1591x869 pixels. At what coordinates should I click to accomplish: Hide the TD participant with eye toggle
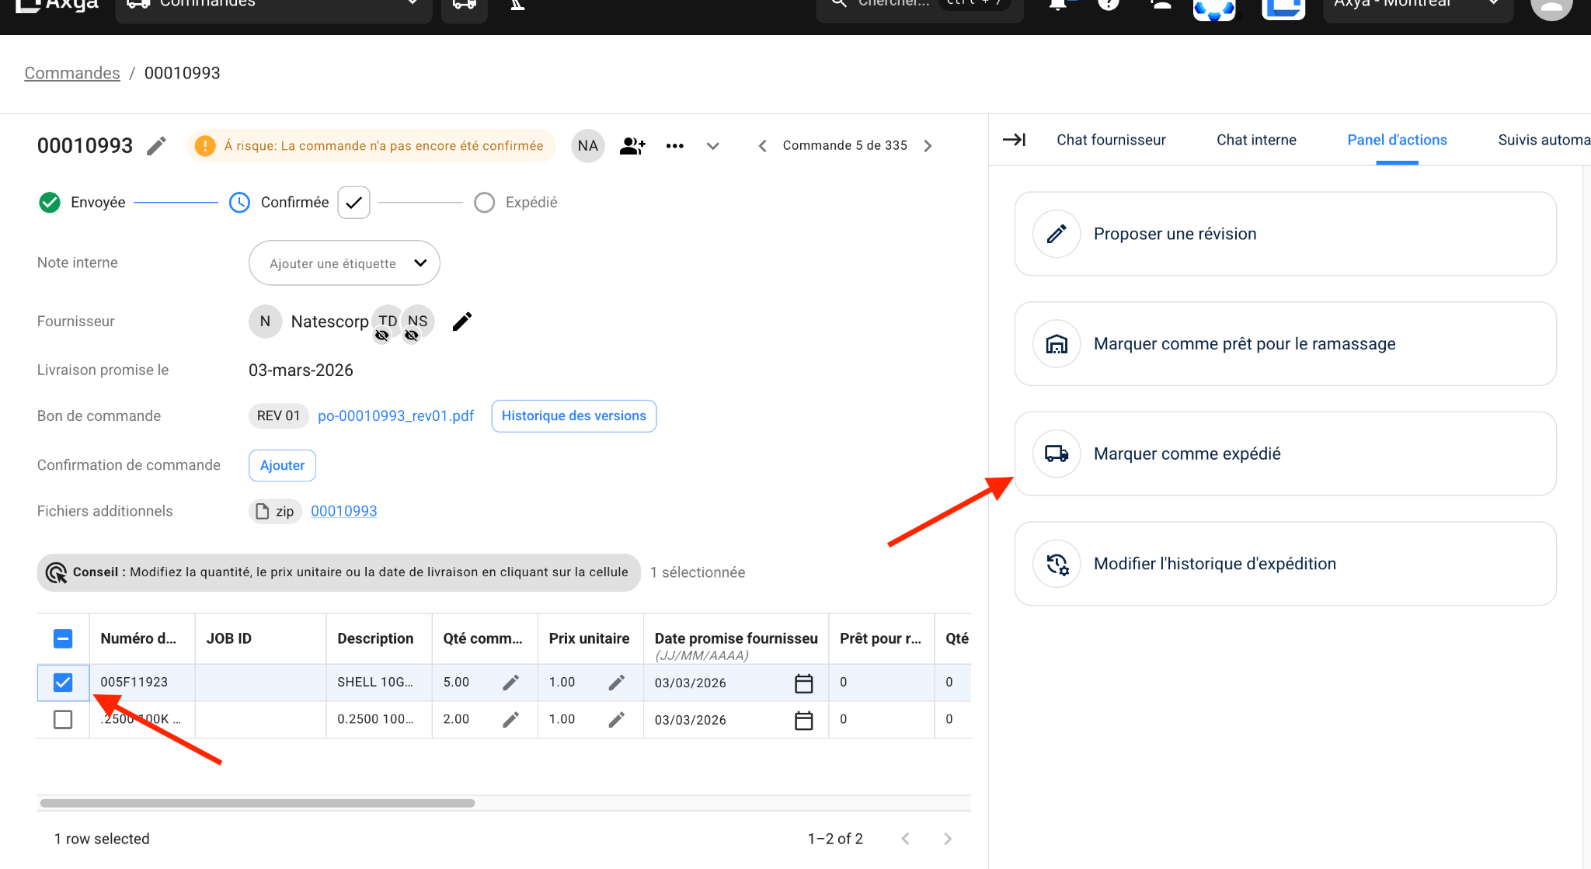(x=382, y=335)
